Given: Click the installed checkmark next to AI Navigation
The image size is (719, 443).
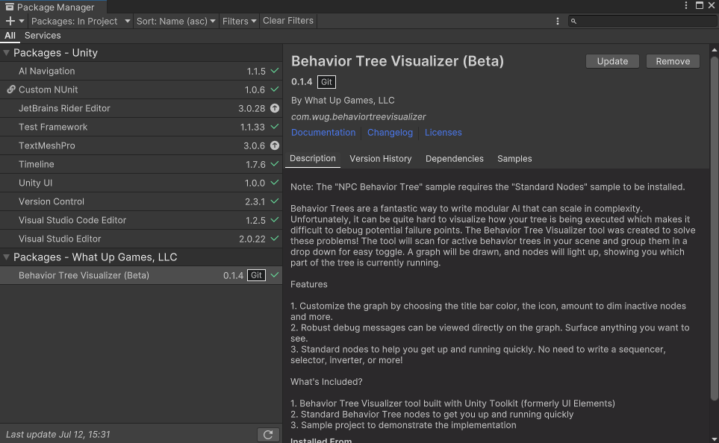Looking at the screenshot, I should tap(273, 71).
